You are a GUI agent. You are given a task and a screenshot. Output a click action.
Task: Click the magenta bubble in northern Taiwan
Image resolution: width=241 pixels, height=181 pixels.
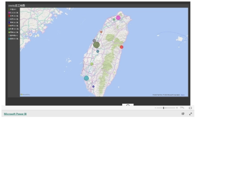pos(118,18)
